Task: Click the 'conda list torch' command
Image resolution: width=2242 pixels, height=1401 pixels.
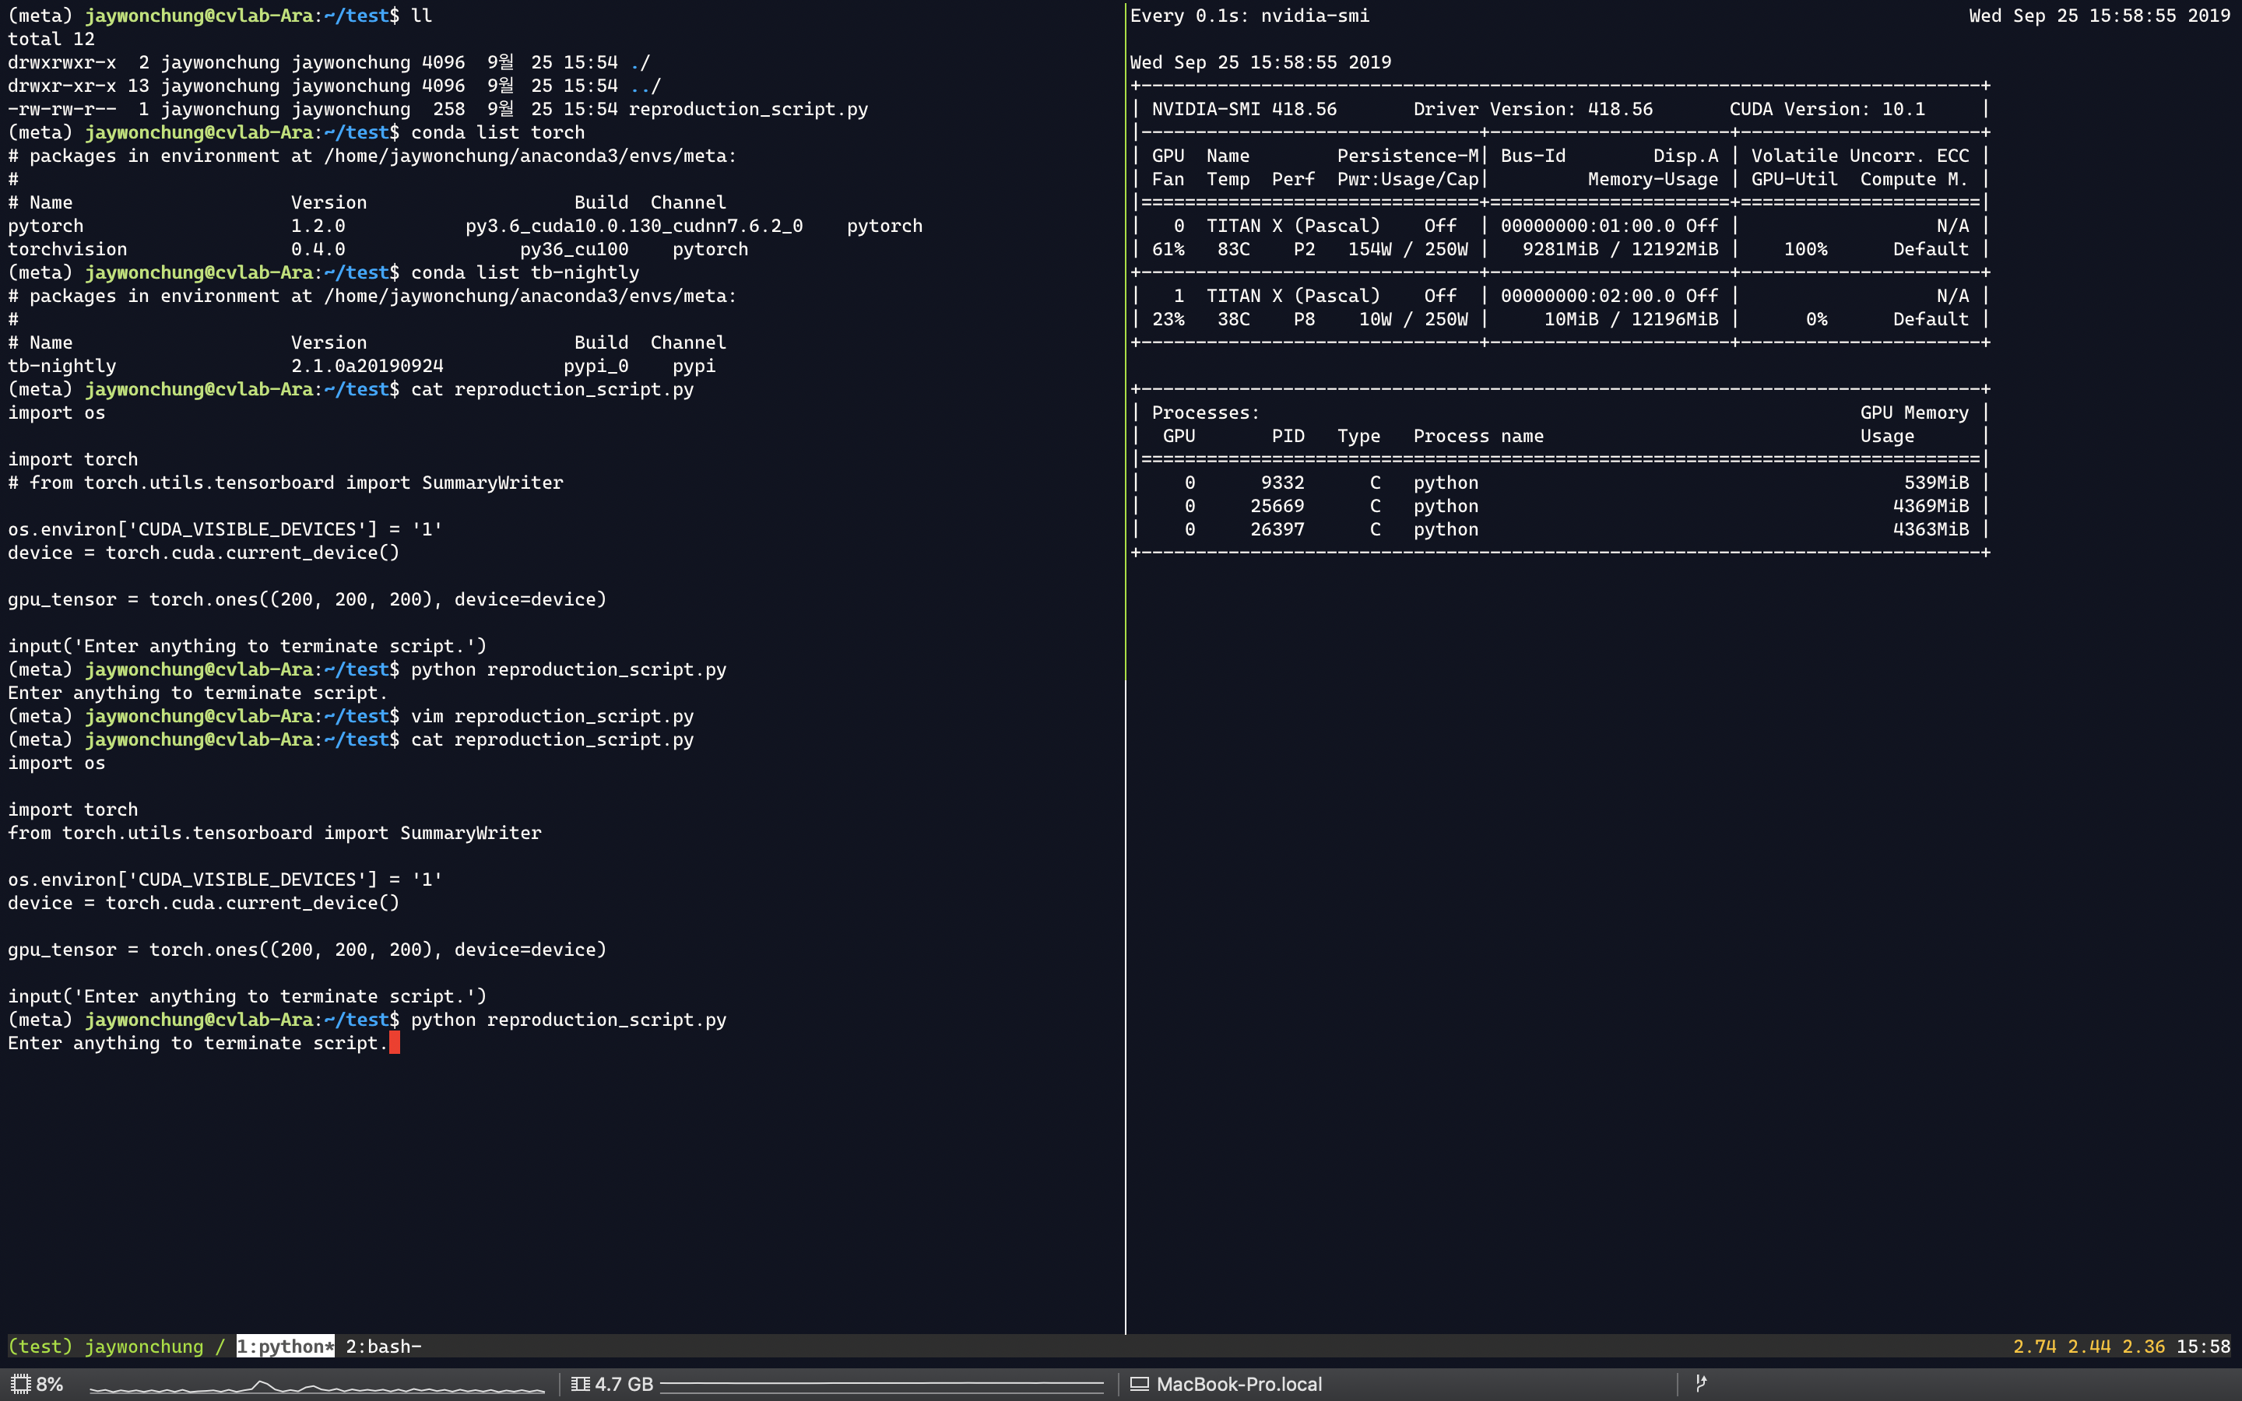Action: (497, 132)
